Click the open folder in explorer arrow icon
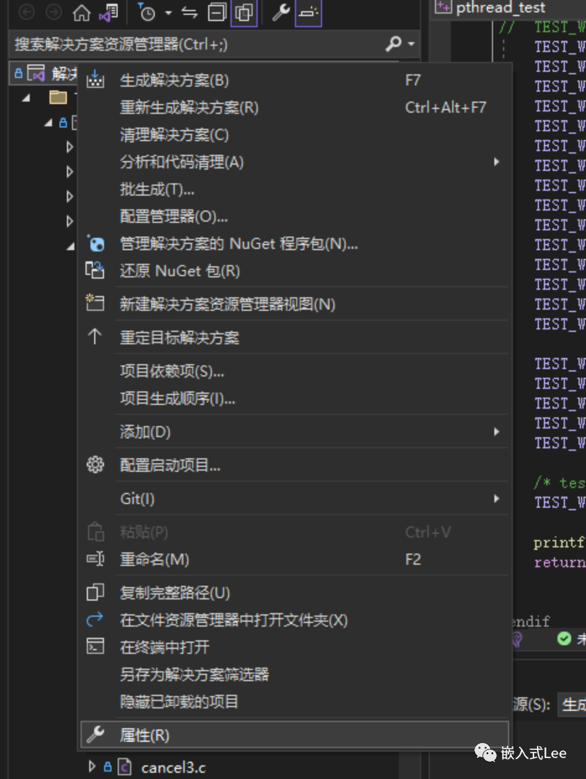The height and width of the screenshot is (779, 586). (x=95, y=620)
